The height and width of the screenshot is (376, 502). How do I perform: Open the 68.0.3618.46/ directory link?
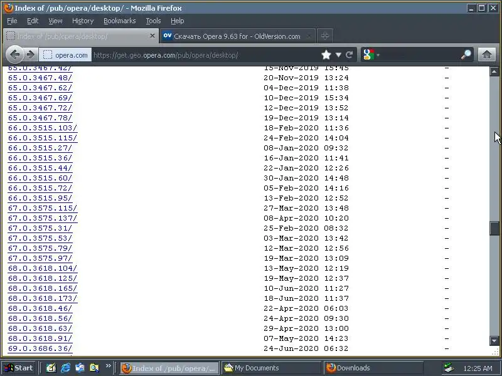tap(40, 308)
